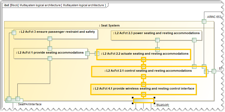225x112 pixels.
Task: Select the highlighted top port of L2 AcFct 2.1
Action: 144,66
